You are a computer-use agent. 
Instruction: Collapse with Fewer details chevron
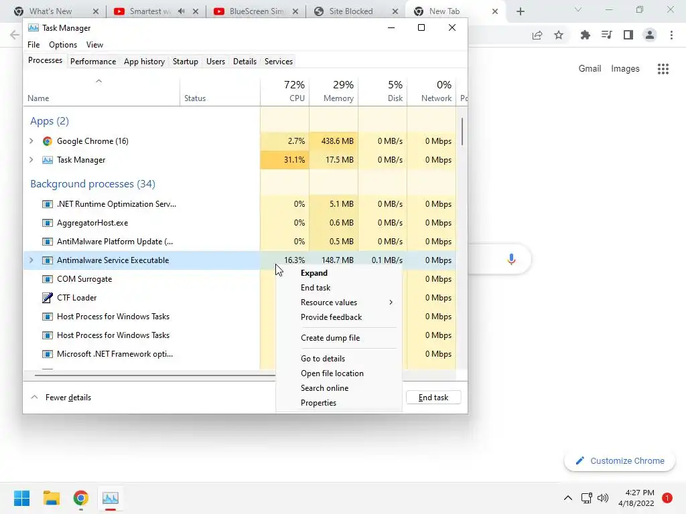pyautogui.click(x=34, y=398)
